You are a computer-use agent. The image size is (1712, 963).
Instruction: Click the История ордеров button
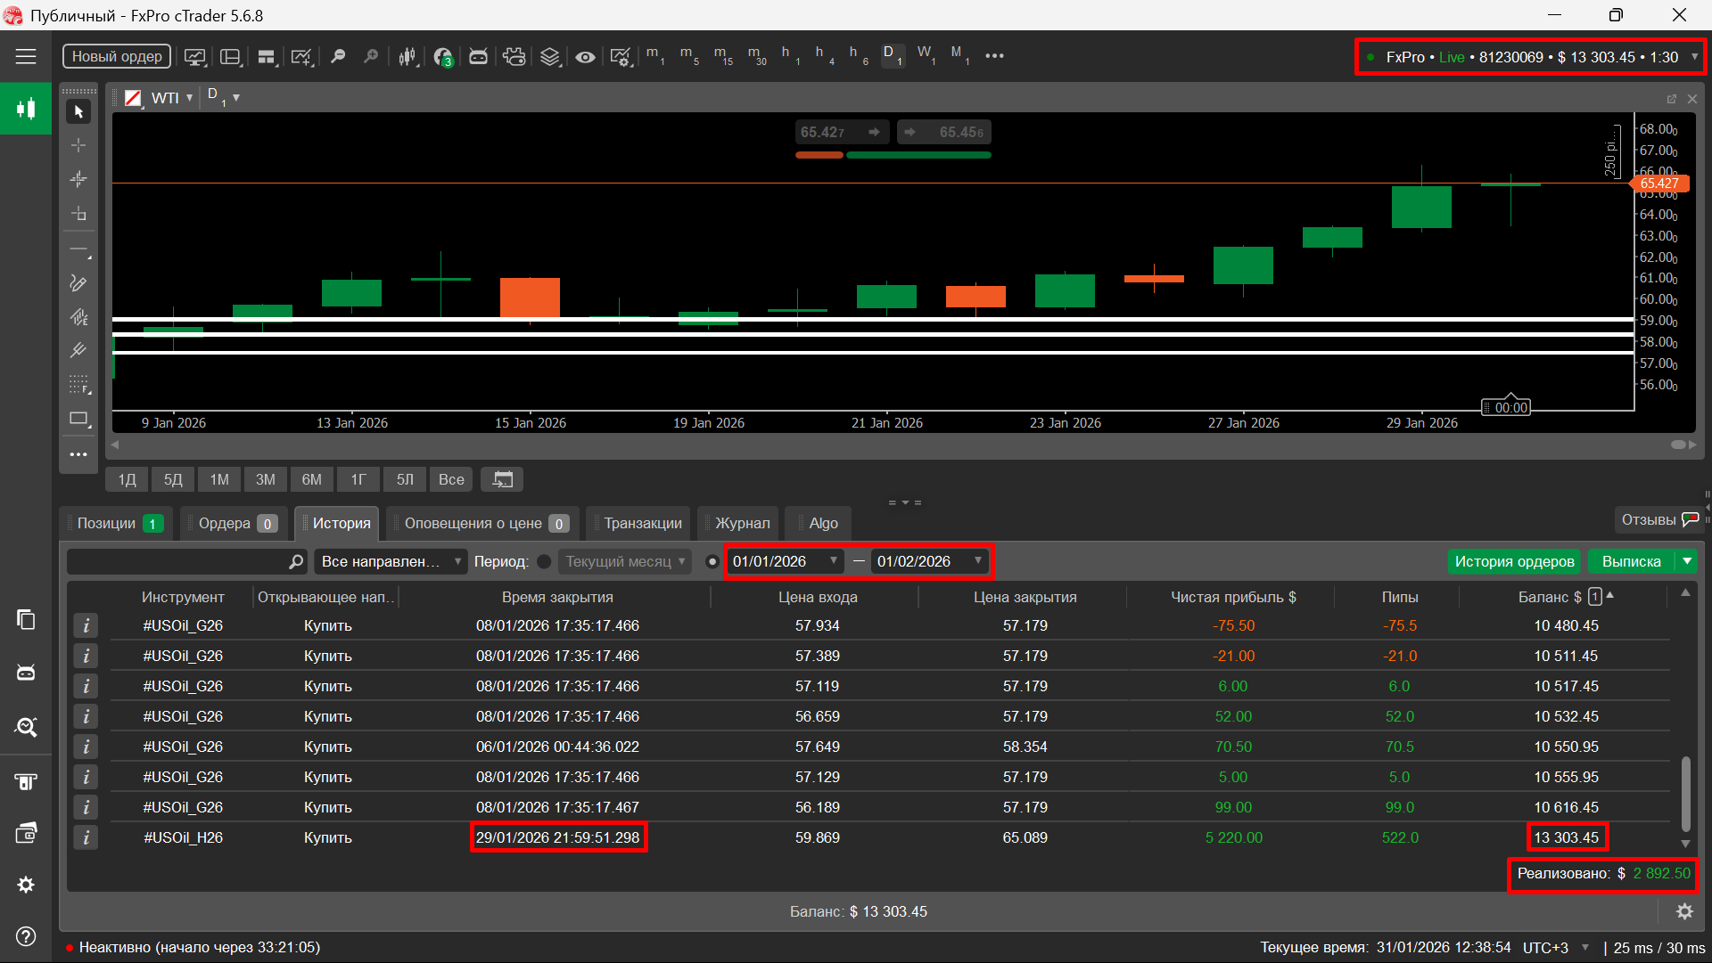point(1514,562)
